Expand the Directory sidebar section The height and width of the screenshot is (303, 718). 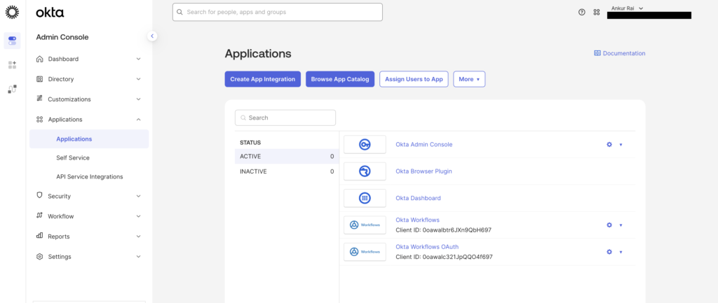[88, 79]
